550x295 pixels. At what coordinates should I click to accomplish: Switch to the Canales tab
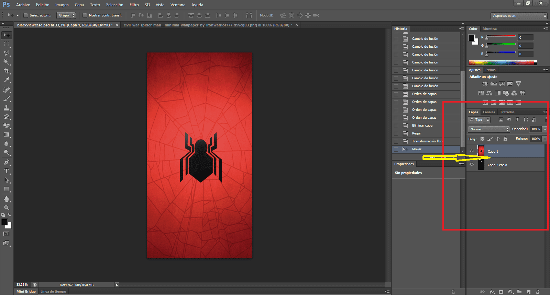489,112
